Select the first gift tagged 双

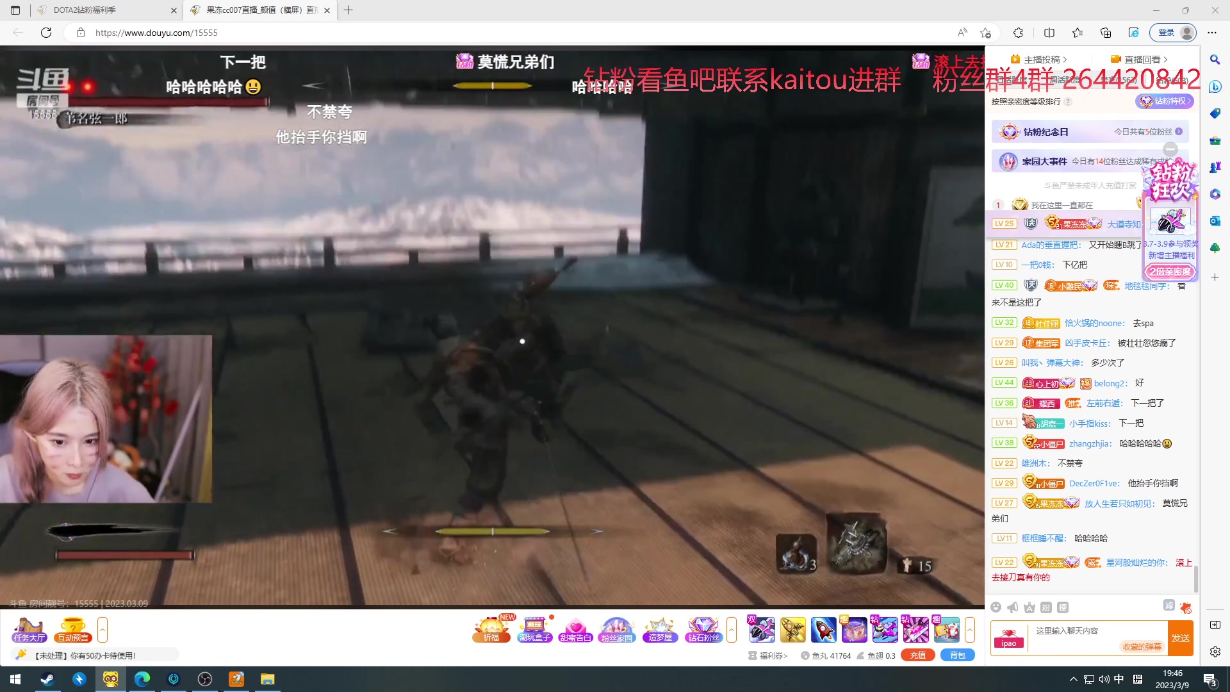tap(762, 629)
